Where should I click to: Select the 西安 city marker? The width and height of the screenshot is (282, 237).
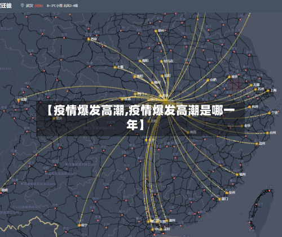click(89, 39)
